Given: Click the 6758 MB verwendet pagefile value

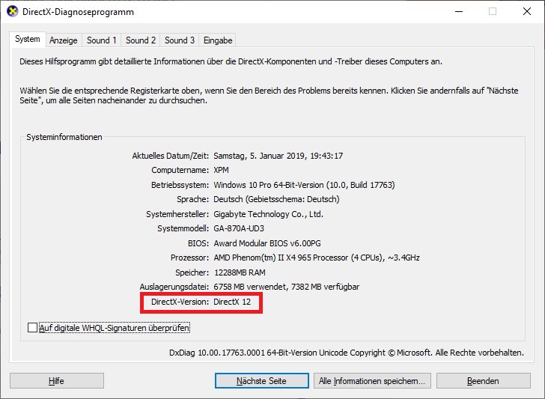Looking at the screenshot, I should coord(287,287).
